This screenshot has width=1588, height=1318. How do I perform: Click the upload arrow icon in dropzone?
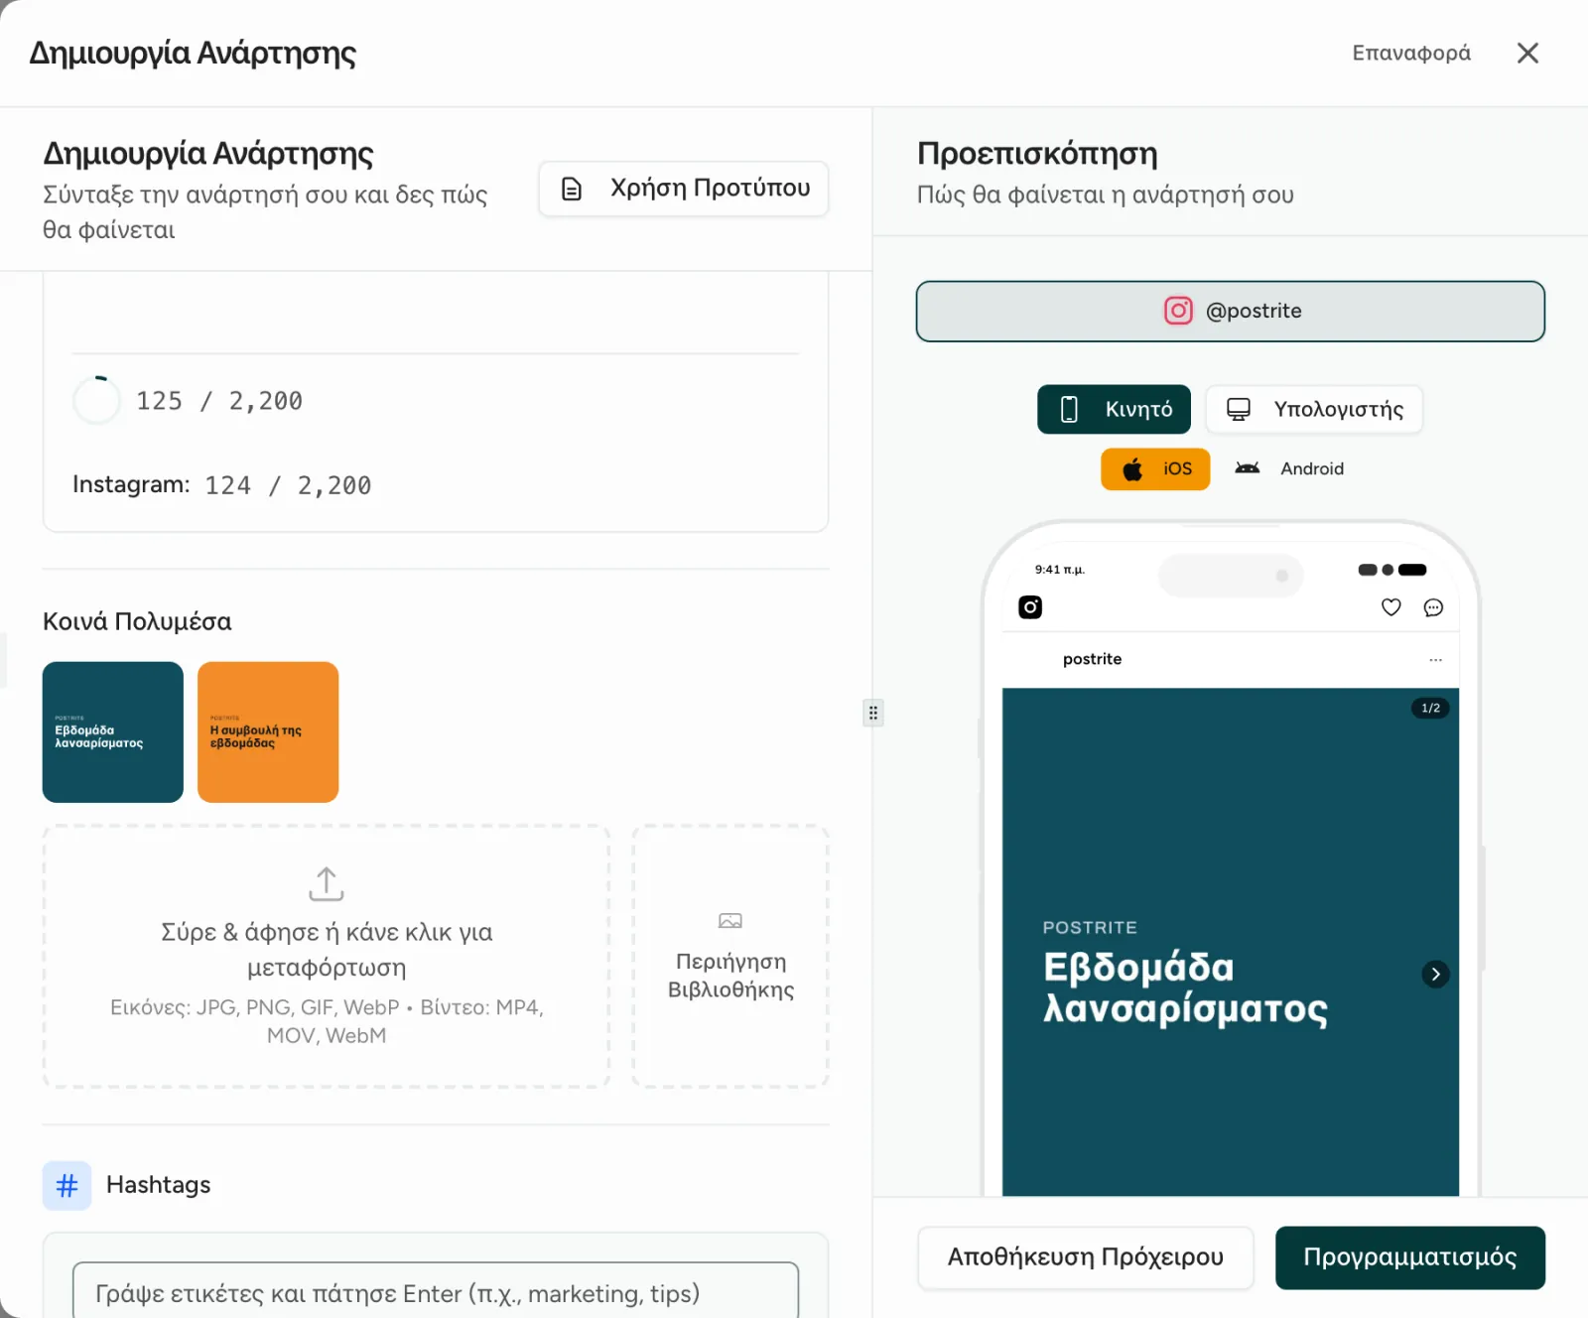click(327, 884)
